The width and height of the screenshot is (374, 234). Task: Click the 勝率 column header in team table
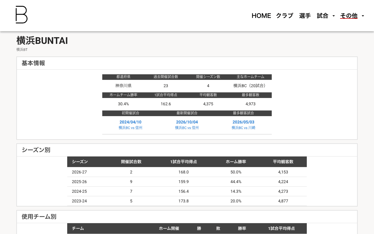tap(242, 228)
